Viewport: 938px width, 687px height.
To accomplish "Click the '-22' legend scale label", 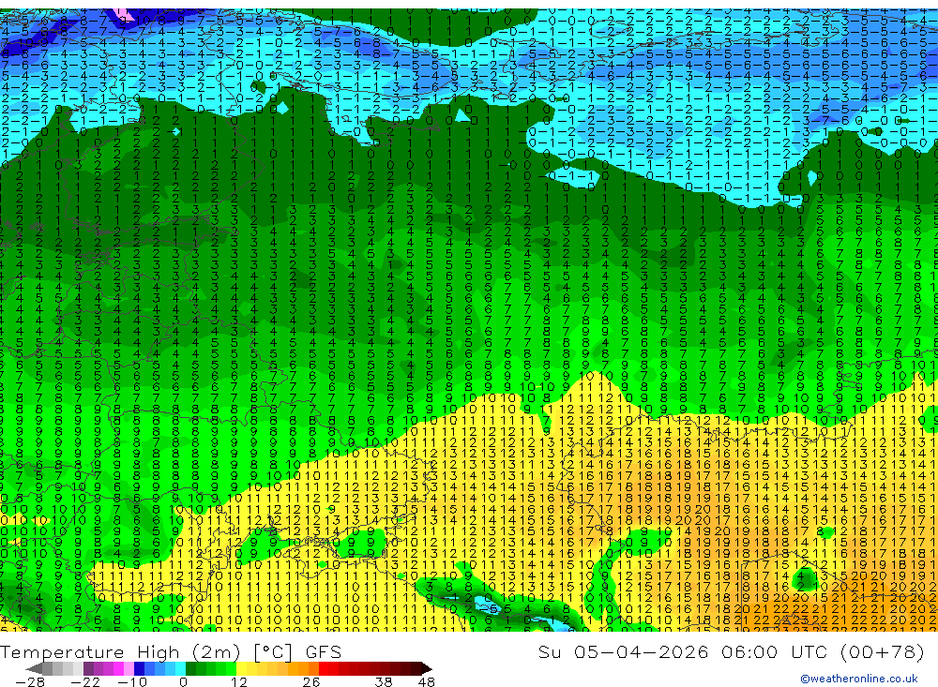I will (85, 682).
